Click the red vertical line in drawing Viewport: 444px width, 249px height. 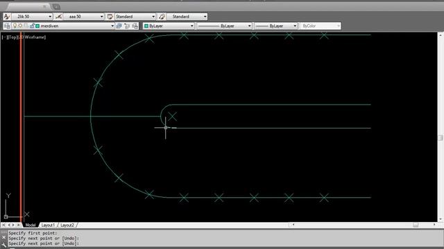(x=21, y=127)
